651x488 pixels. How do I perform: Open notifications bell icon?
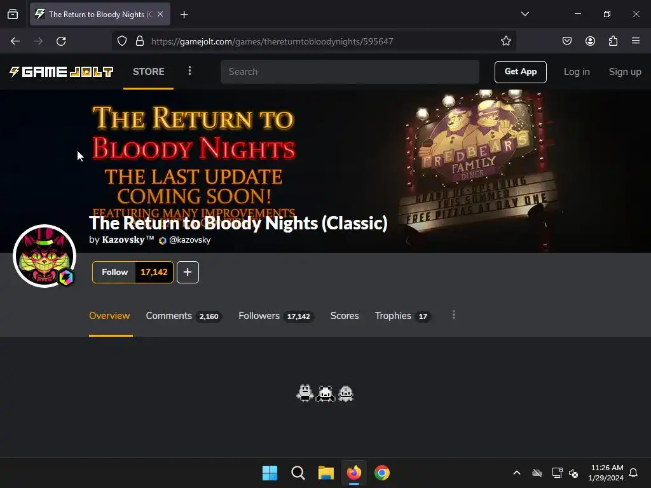633,473
